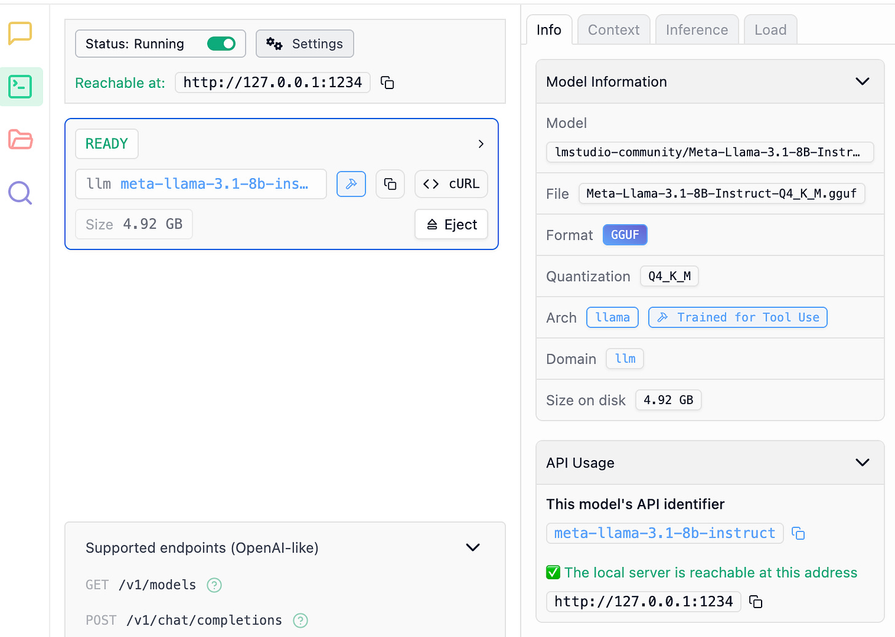This screenshot has width=895, height=637.
Task: Open help for GET /v1/models
Action: tap(214, 585)
